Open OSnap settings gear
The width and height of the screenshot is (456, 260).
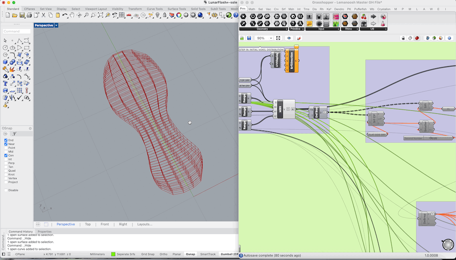pos(30,128)
